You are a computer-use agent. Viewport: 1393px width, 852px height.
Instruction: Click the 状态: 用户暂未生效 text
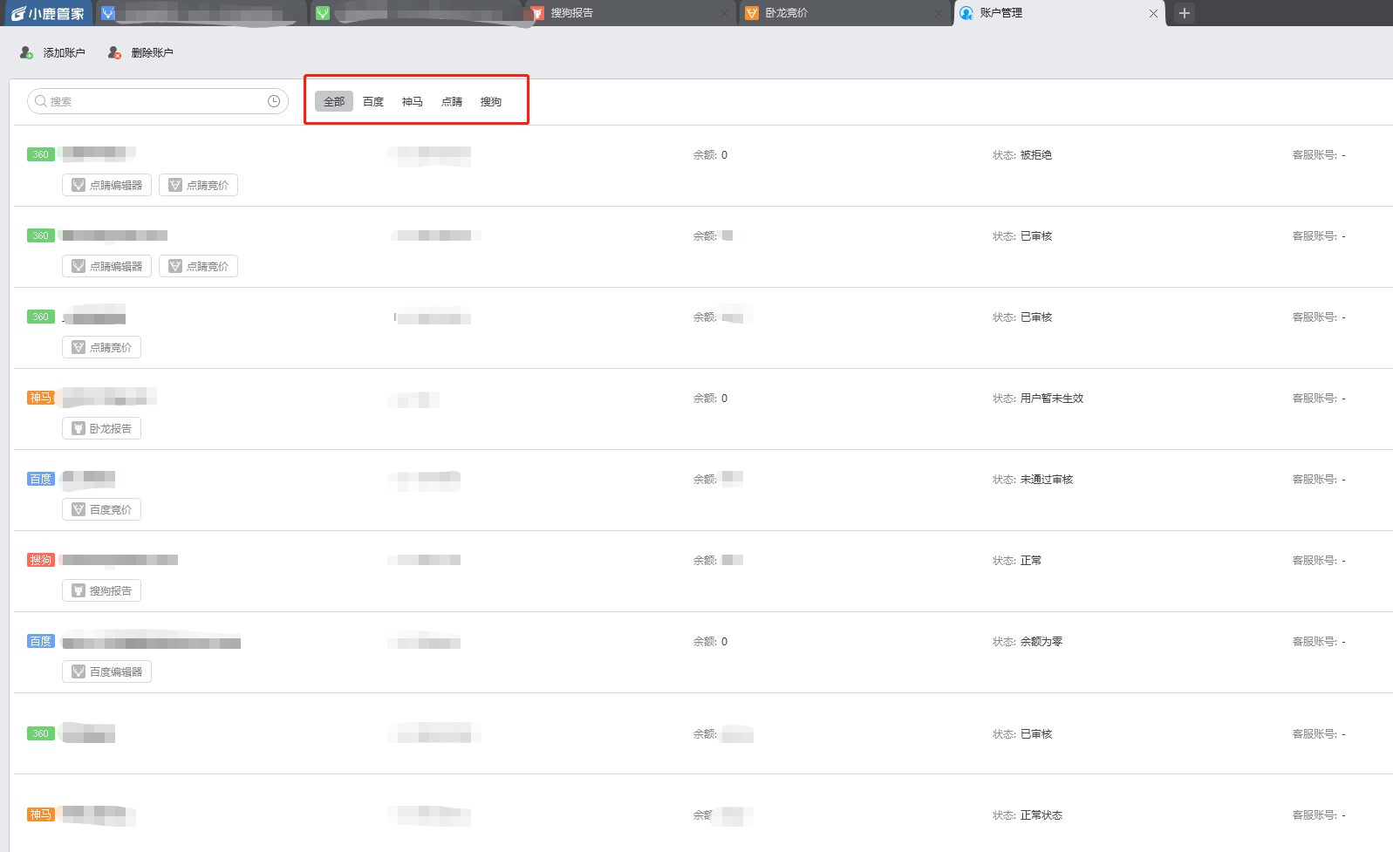point(1038,399)
